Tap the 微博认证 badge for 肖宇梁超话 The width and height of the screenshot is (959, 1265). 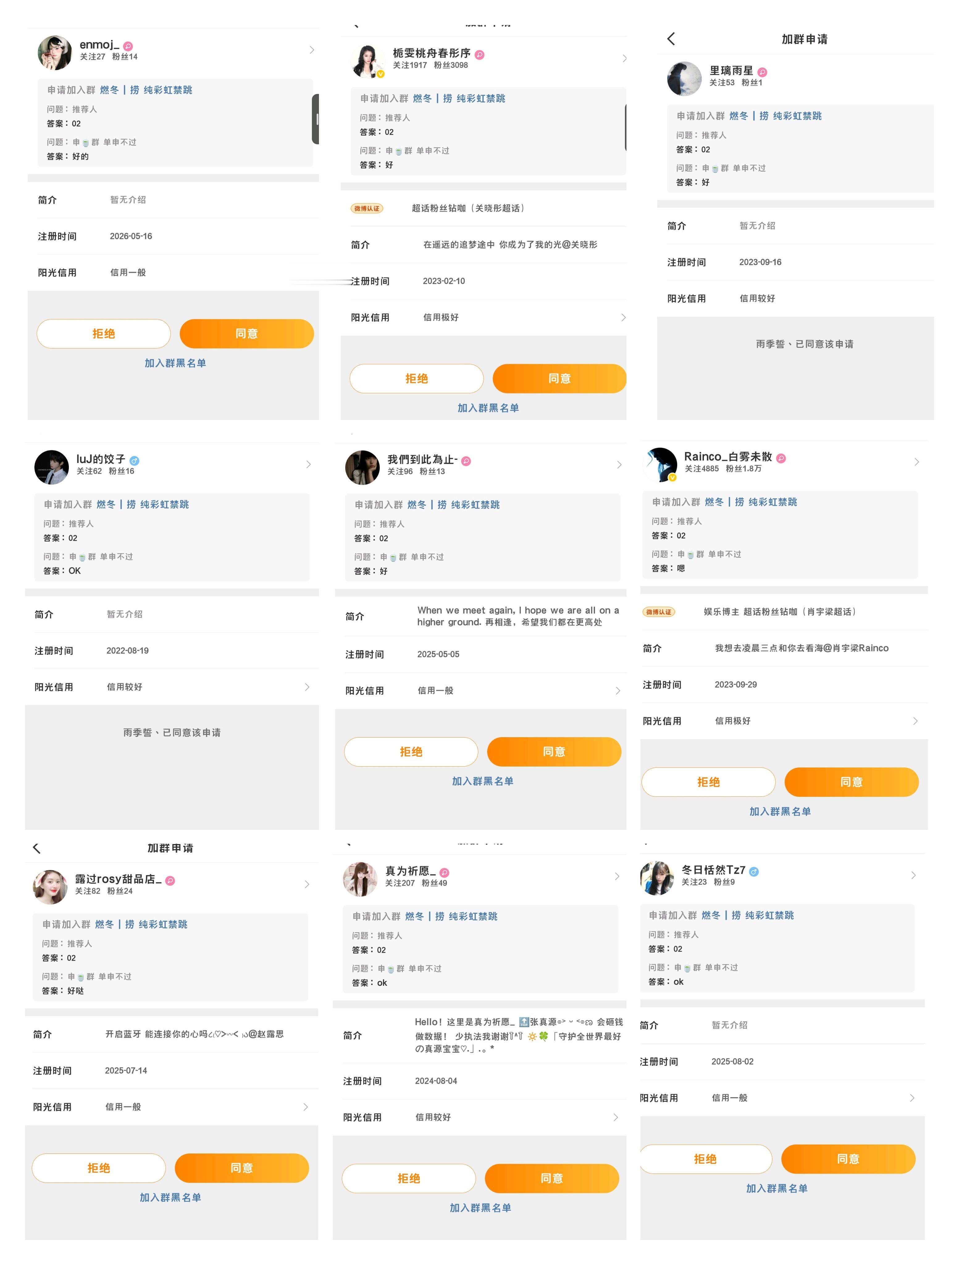(x=659, y=612)
